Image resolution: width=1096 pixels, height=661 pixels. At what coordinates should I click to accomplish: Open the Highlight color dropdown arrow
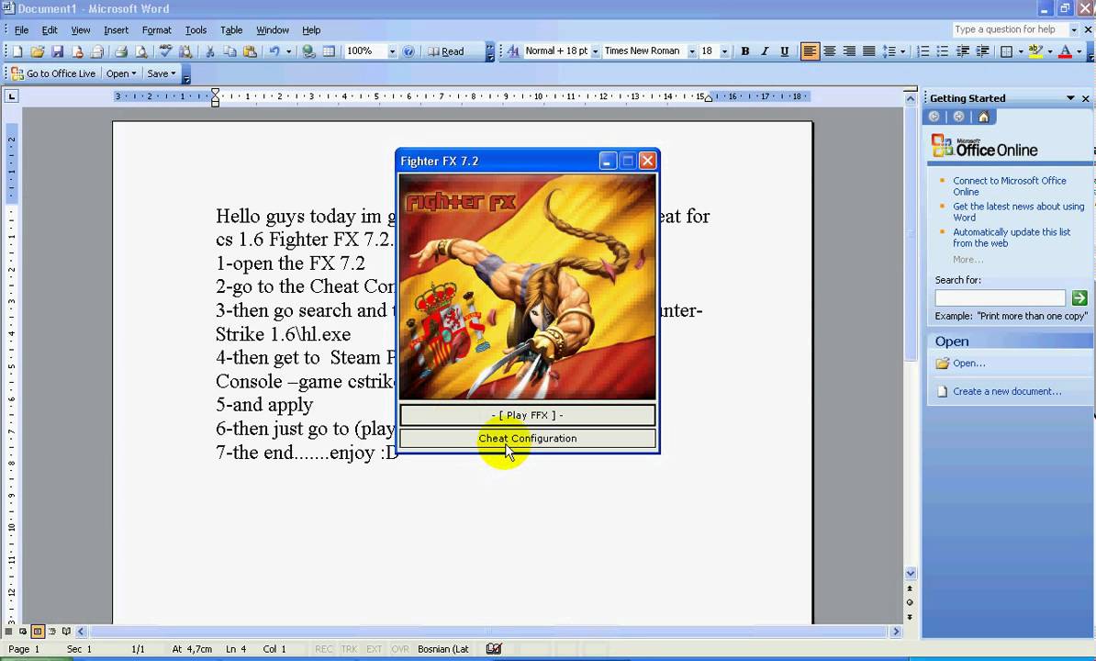[1050, 51]
